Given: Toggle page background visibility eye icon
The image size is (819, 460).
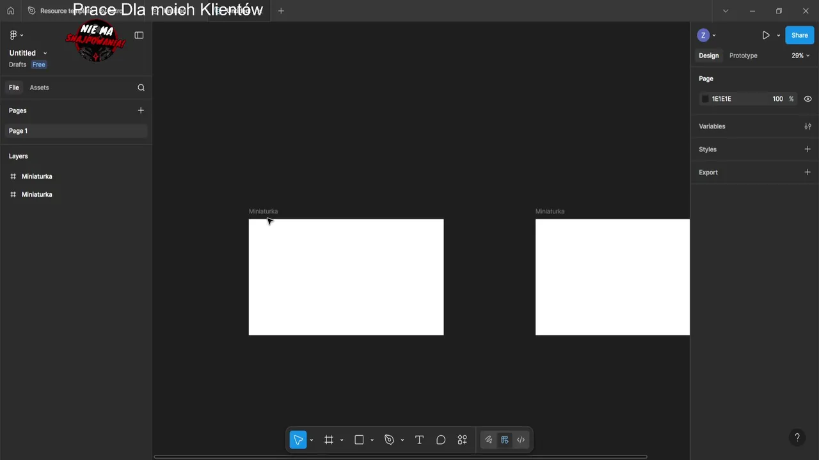Looking at the screenshot, I should click(x=807, y=99).
